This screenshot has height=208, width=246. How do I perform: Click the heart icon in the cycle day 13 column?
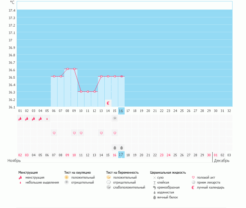point(101,133)
